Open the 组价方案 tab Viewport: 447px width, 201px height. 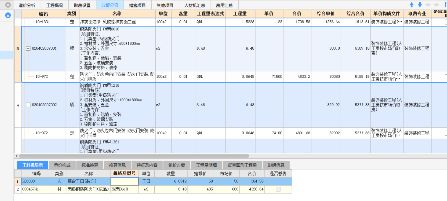(x=177, y=165)
